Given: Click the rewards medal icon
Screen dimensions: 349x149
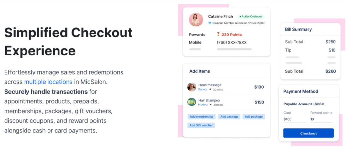Looking at the screenshot, I should click(218, 34).
